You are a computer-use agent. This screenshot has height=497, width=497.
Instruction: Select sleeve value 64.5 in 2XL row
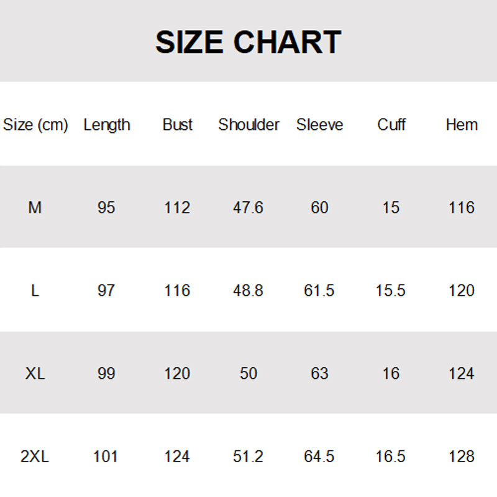tap(319, 457)
